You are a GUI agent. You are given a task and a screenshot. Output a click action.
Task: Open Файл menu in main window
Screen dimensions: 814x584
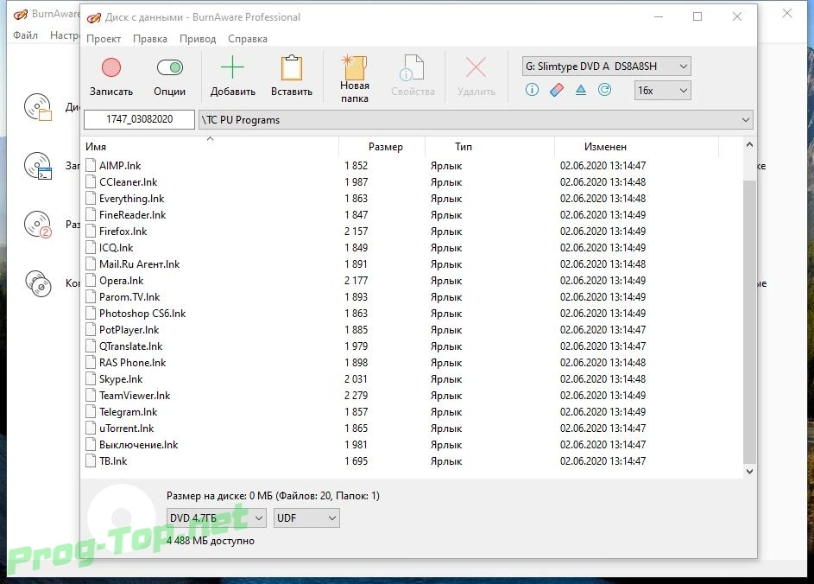point(25,35)
